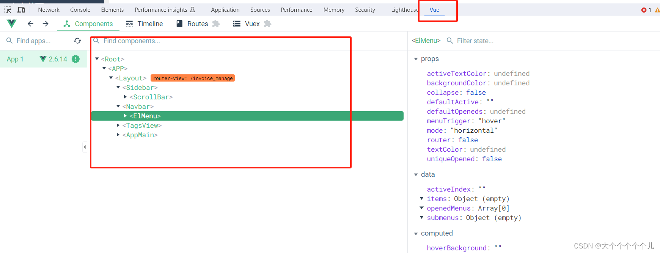Select the Sidebar component in tree
The width and height of the screenshot is (660, 253).
click(x=140, y=88)
